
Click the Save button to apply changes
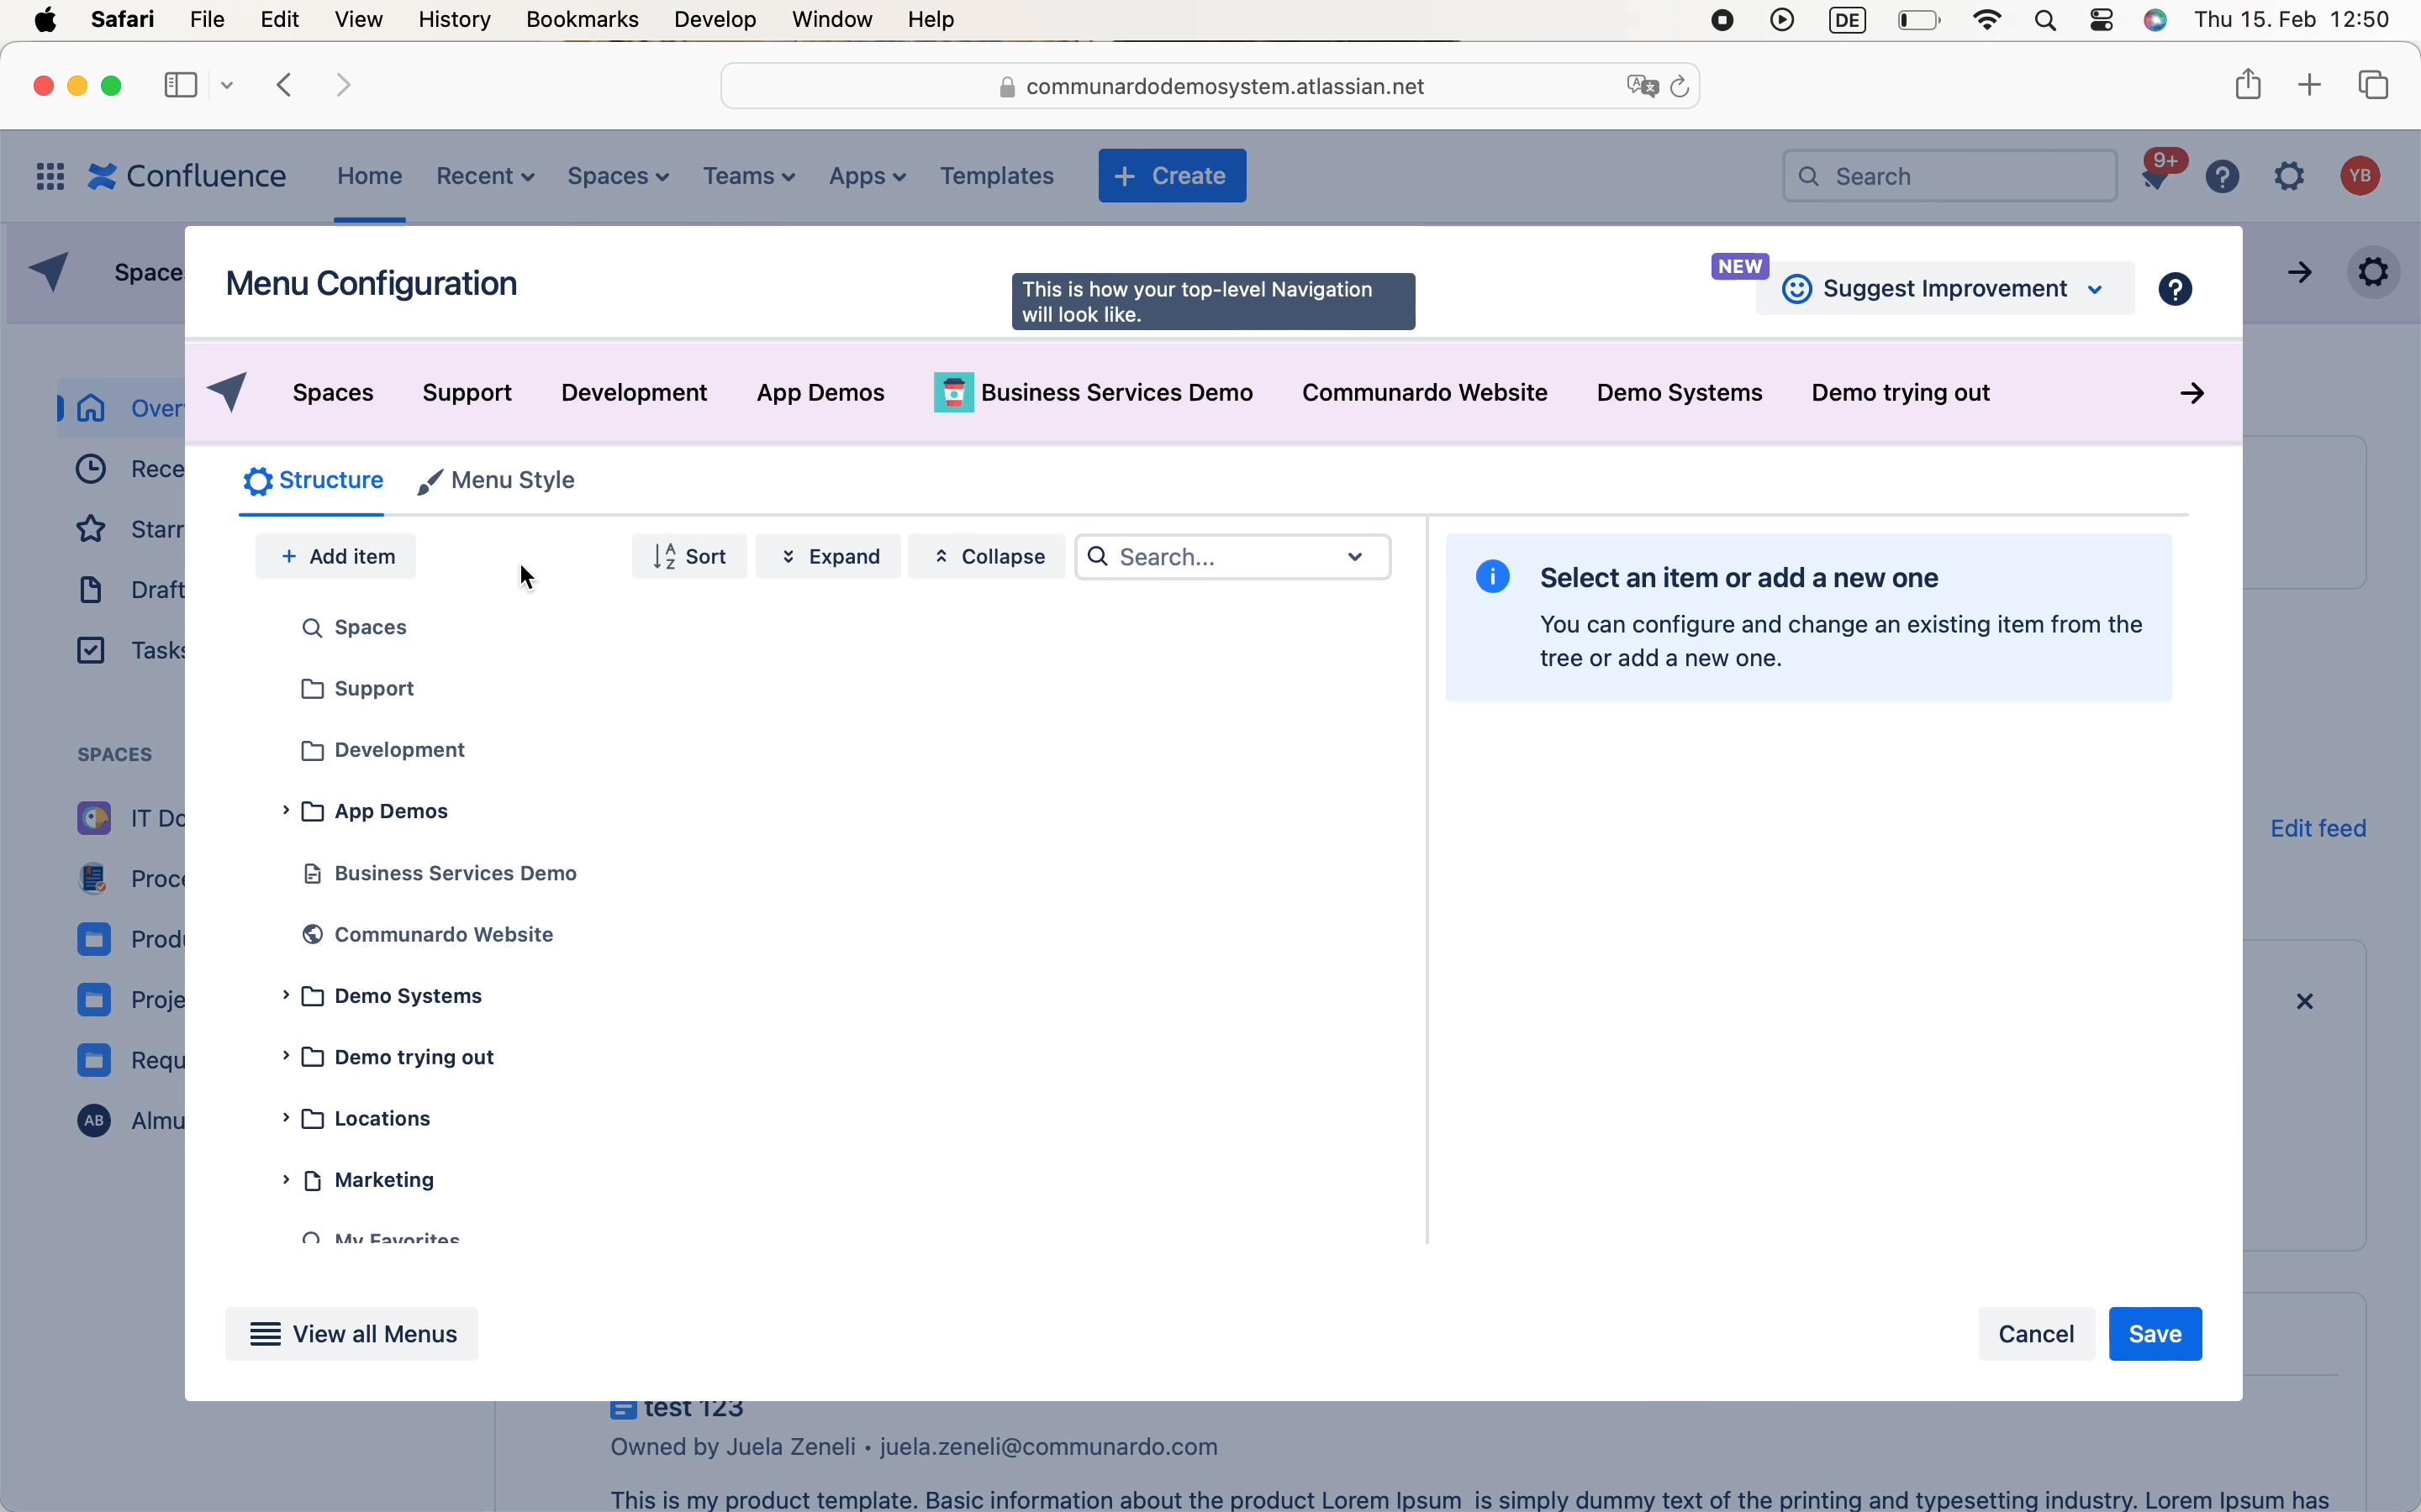tap(2155, 1332)
